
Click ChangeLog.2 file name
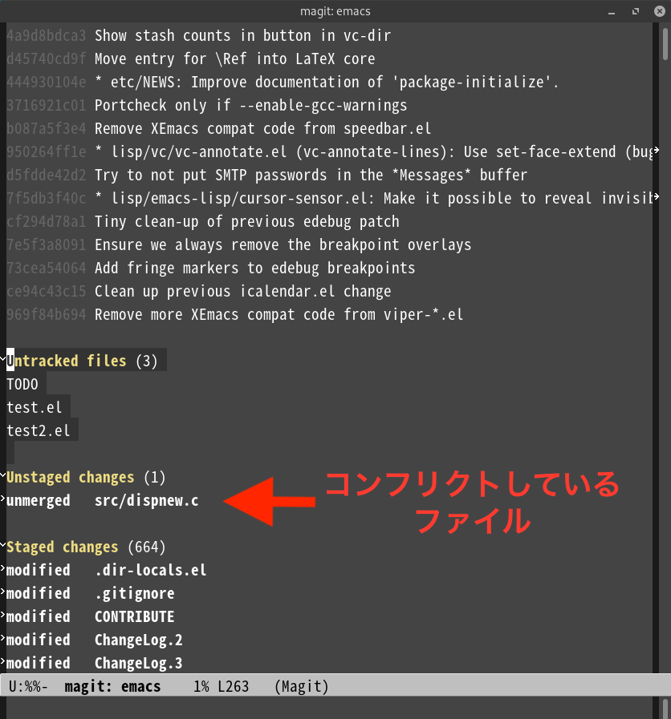point(139,640)
